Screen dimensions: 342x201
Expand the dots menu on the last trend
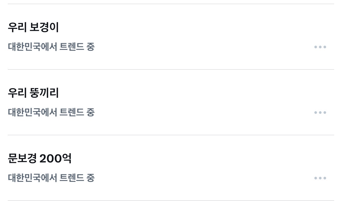pyautogui.click(x=320, y=178)
